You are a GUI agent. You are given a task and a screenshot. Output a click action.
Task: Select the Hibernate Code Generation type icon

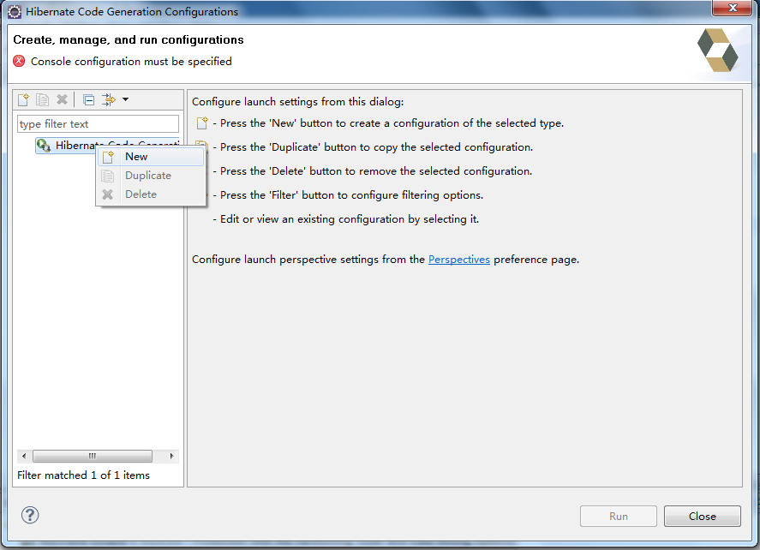tap(44, 145)
